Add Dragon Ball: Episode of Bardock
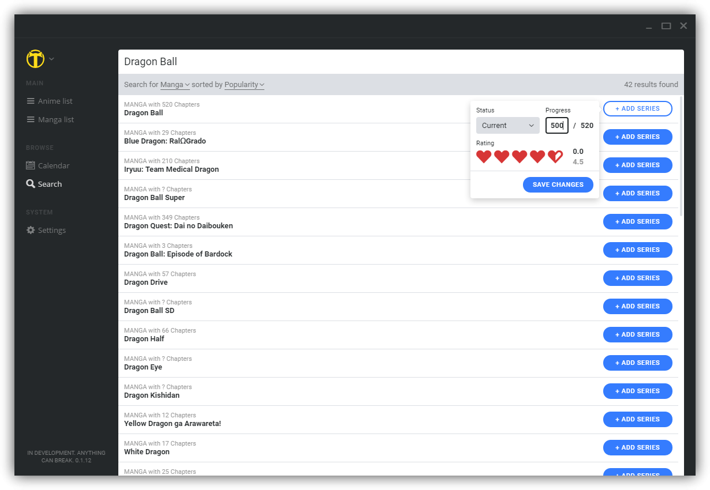The image size is (710, 490). 638,250
